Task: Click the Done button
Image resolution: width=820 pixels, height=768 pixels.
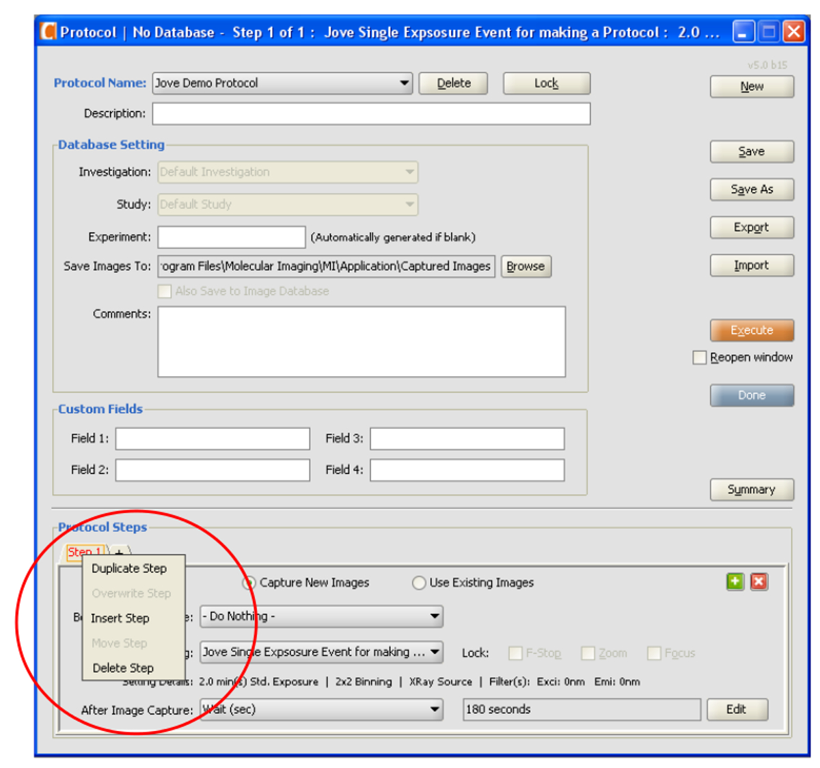Action: click(x=752, y=395)
